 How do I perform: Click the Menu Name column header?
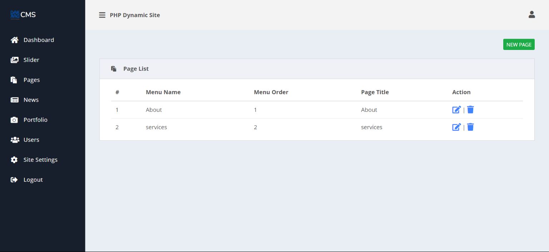pyautogui.click(x=163, y=92)
